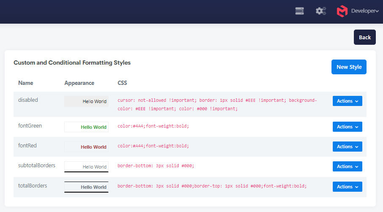Click the totalBorders Hello World preview

86,187
